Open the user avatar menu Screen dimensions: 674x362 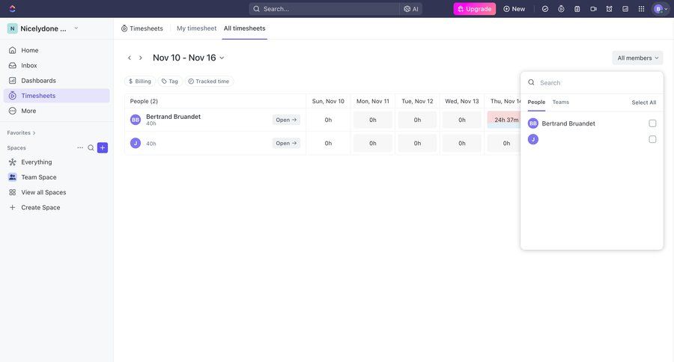[x=661, y=9]
